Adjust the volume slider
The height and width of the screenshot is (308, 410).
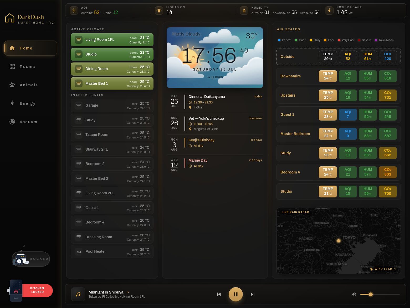click(x=380, y=294)
